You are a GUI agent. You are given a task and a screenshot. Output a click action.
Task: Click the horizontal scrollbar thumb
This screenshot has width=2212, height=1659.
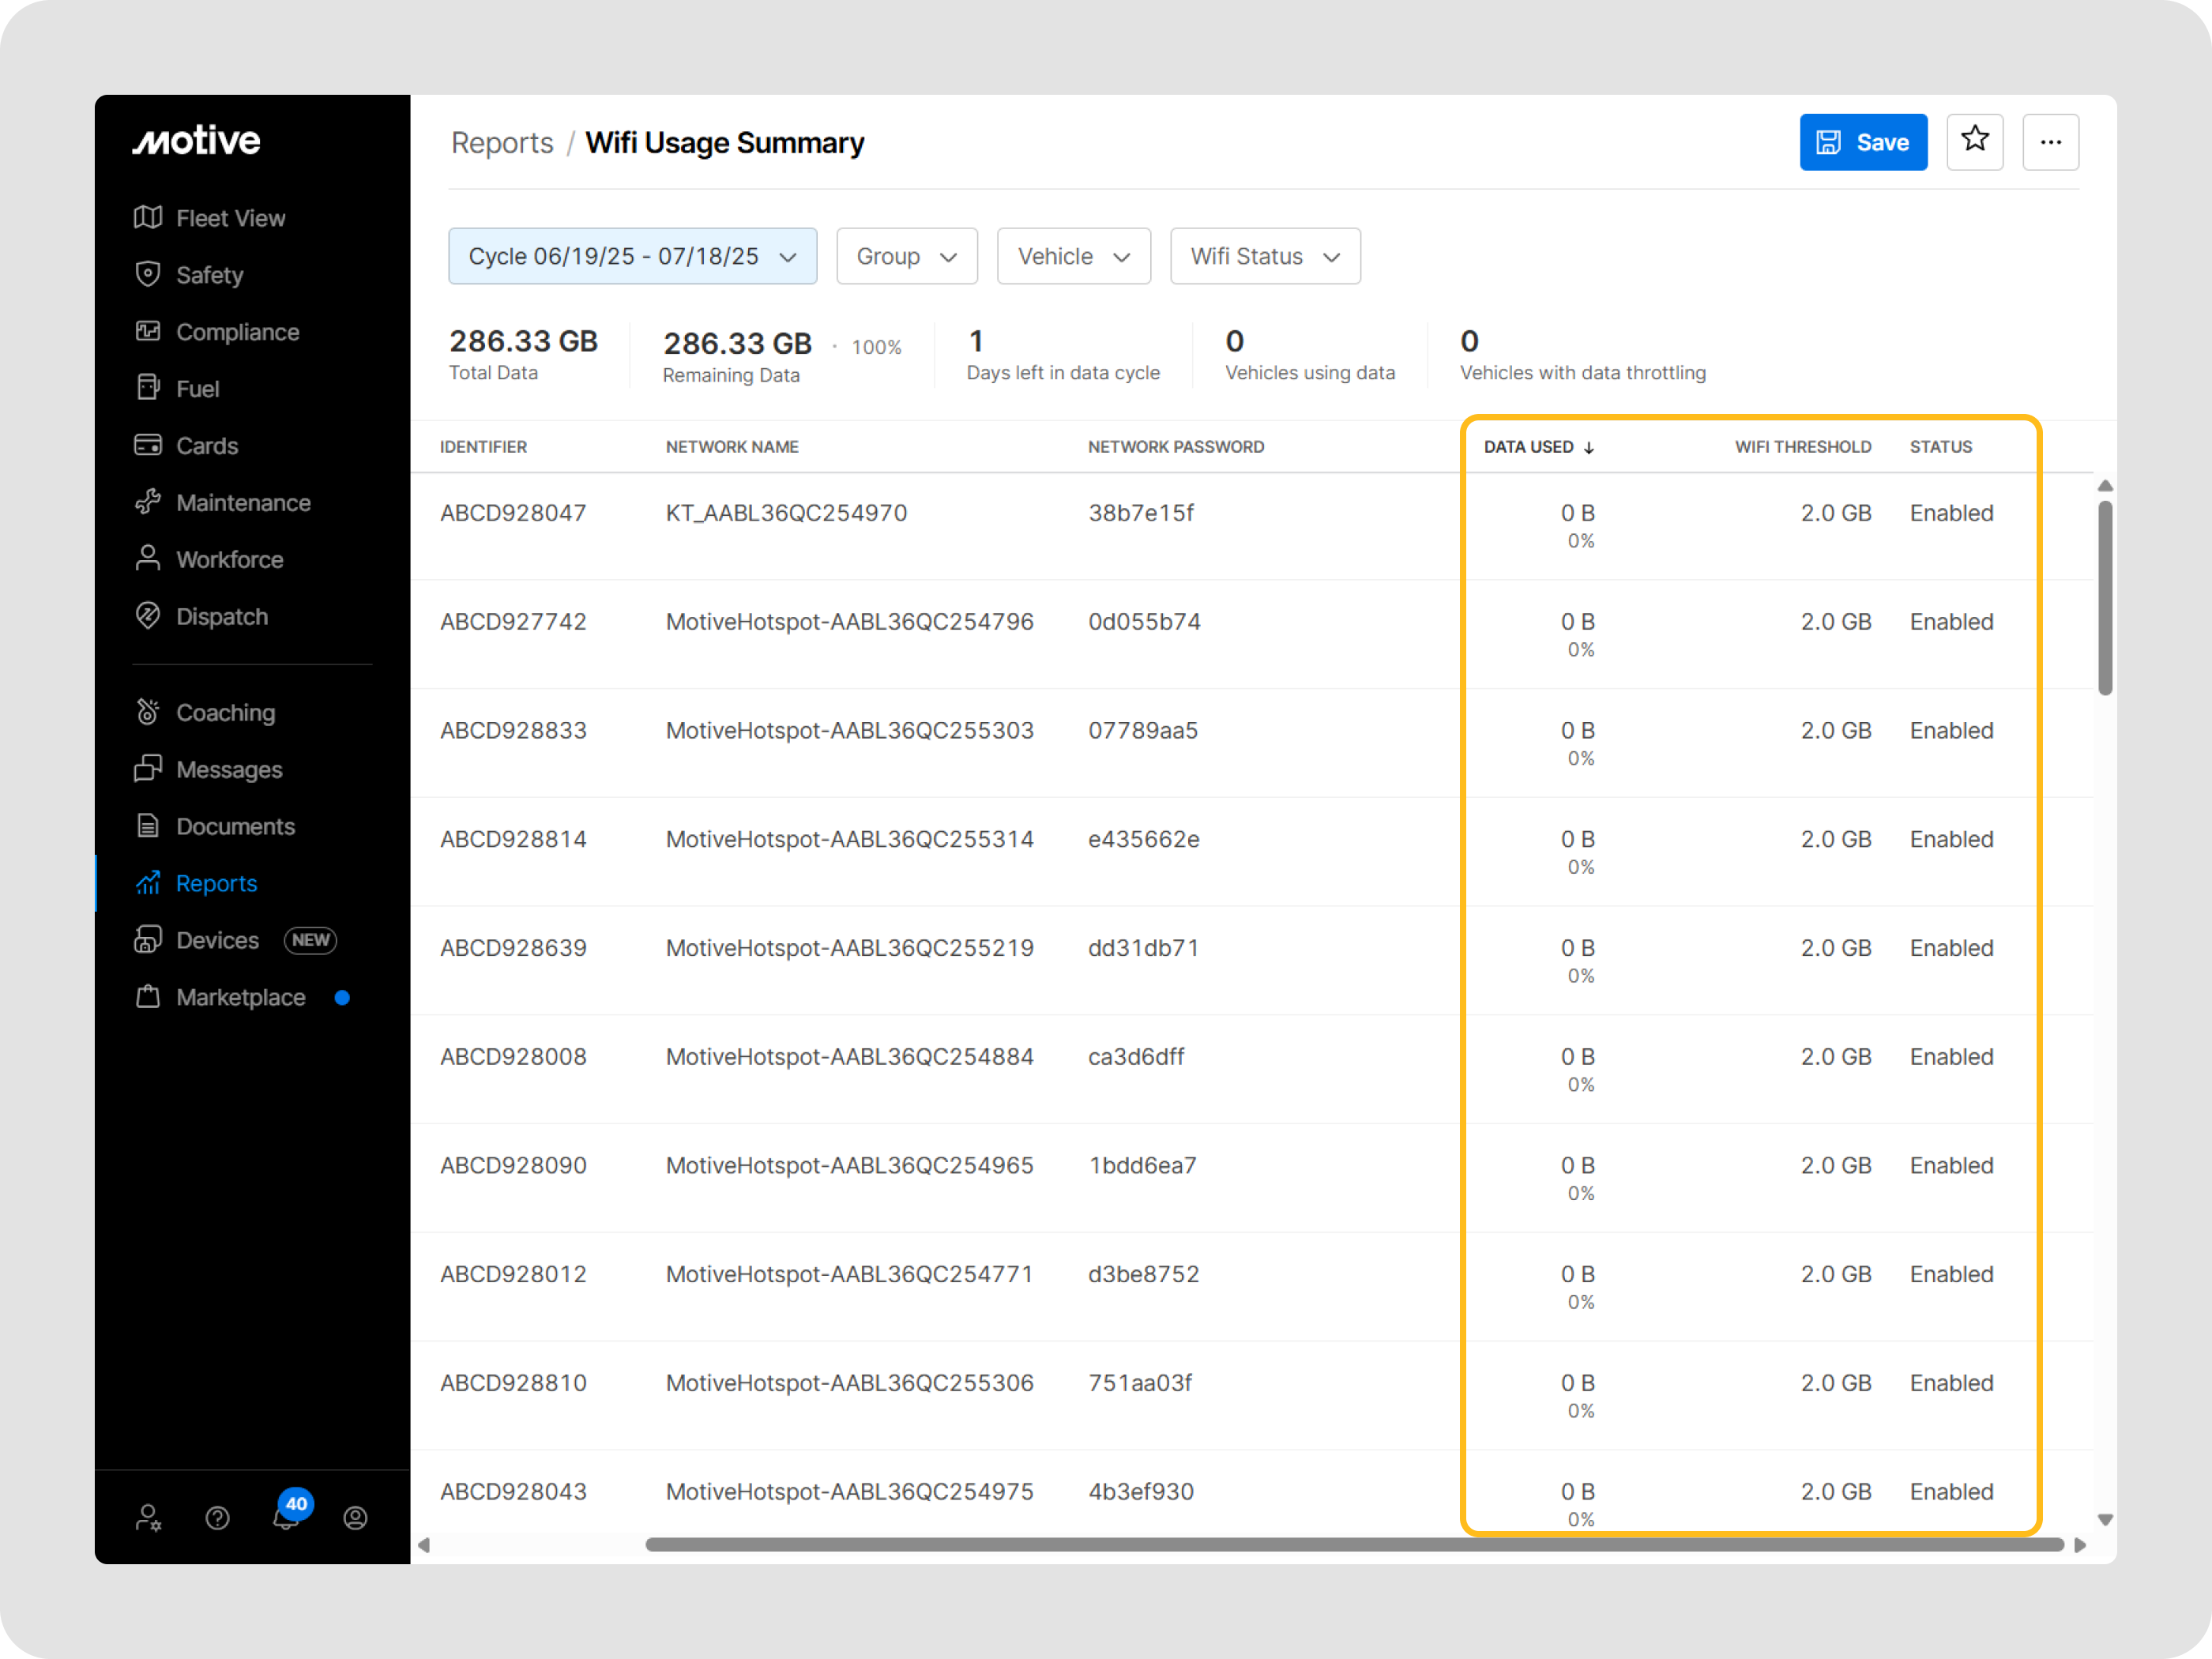(x=1354, y=1545)
